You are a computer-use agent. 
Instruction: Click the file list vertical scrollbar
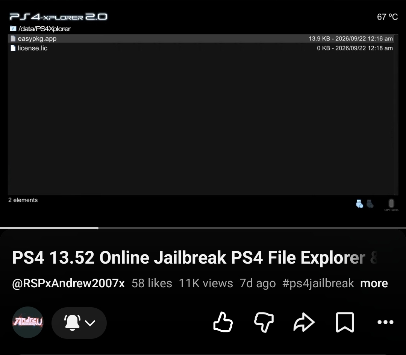click(396, 114)
